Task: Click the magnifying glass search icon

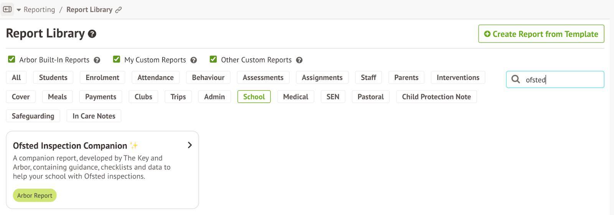Action: tap(516, 79)
